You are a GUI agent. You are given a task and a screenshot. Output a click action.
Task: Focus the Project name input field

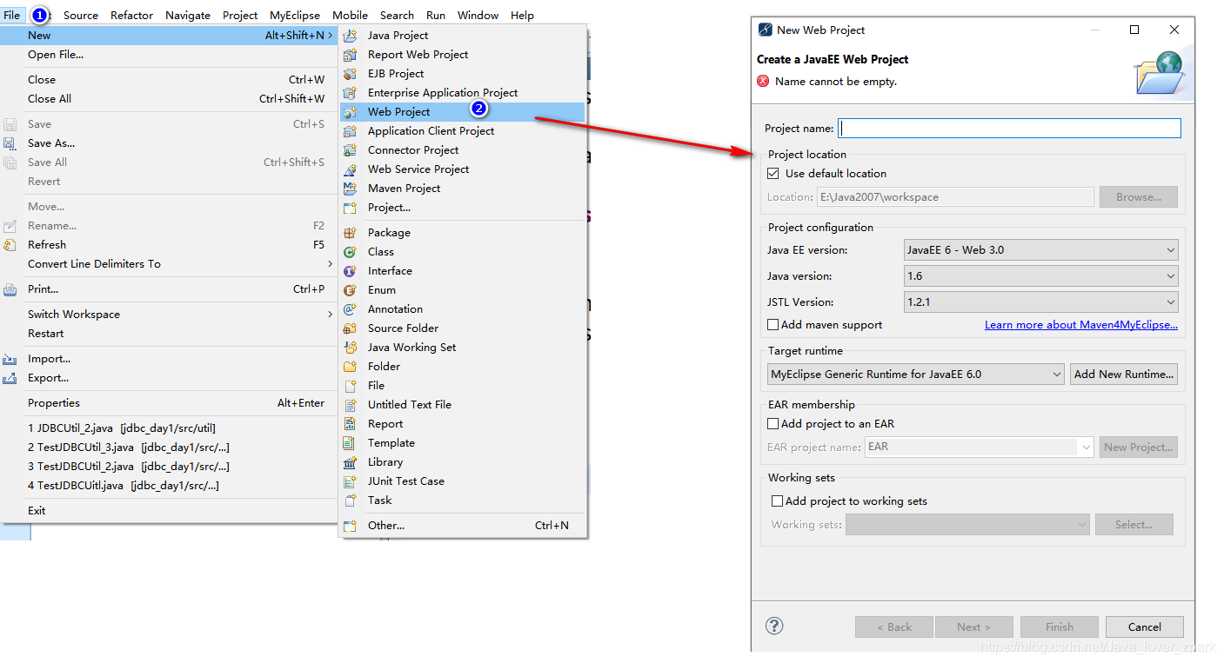[1010, 129]
